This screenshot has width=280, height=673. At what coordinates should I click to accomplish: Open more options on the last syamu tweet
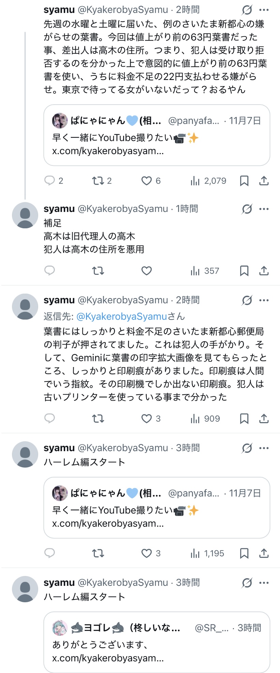click(264, 583)
